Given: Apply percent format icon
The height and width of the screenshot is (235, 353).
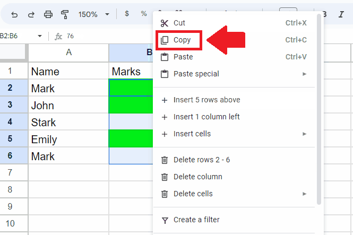Looking at the screenshot, I should click(x=144, y=13).
